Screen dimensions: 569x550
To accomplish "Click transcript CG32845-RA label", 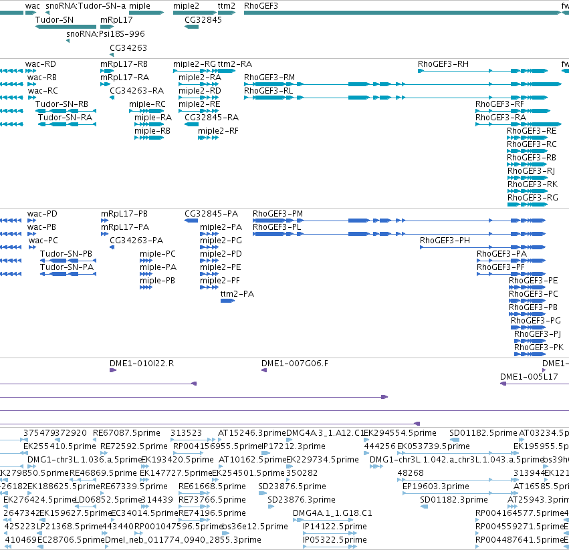I will coord(211,118).
